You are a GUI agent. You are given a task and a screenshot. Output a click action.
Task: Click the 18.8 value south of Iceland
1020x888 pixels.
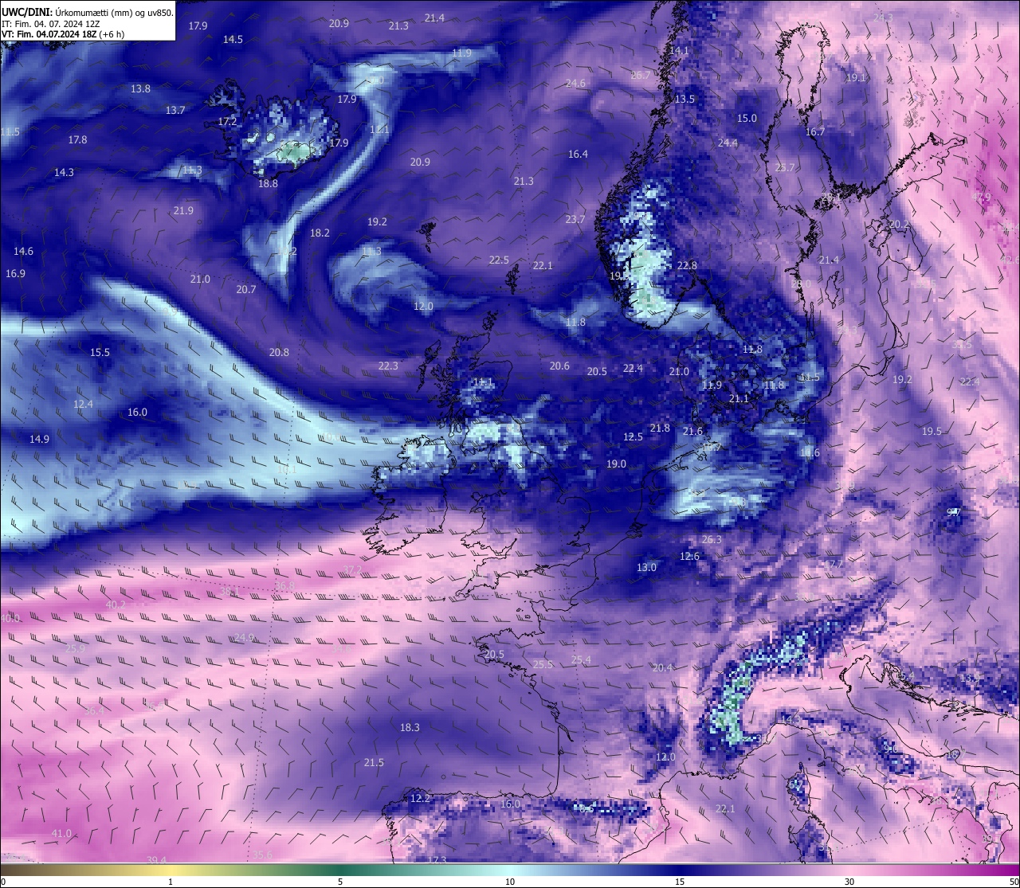268,184
